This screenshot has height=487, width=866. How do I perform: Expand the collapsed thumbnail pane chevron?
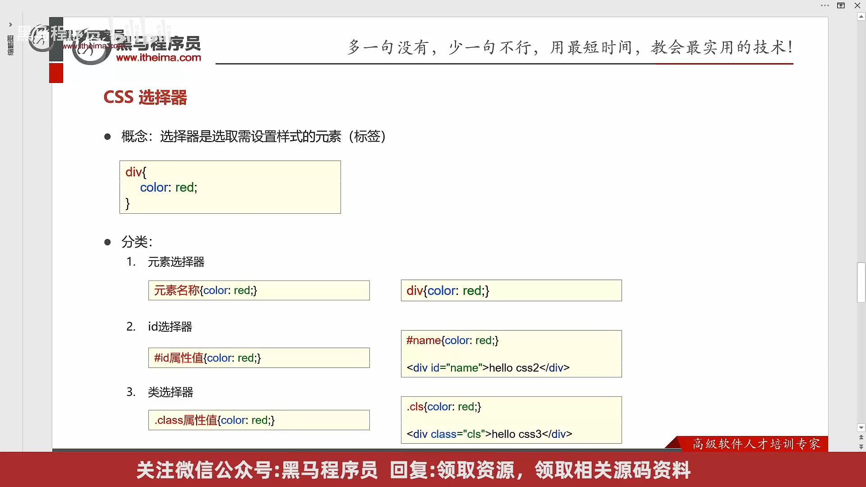tap(10, 24)
